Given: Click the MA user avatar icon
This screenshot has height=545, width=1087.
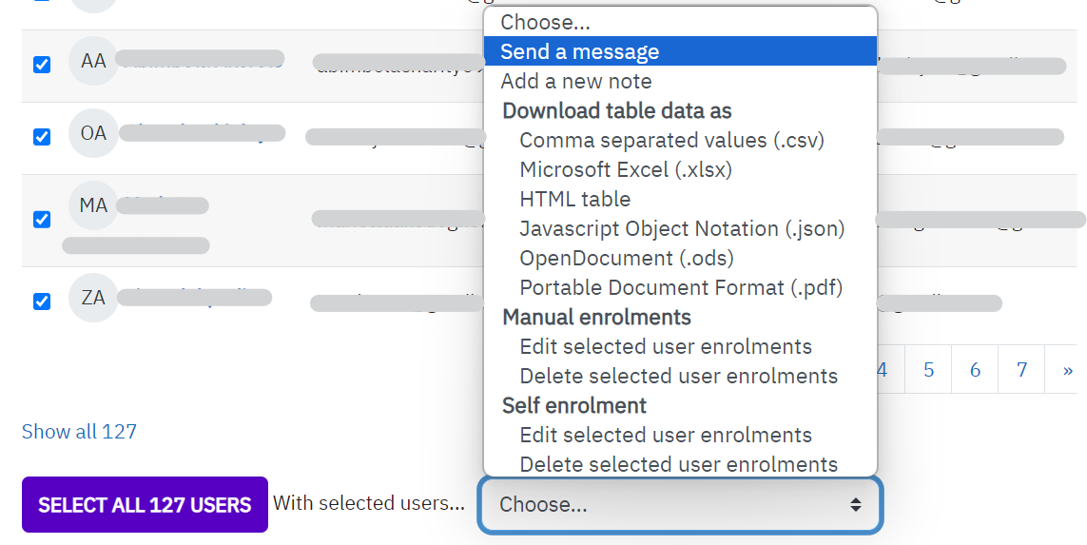Looking at the screenshot, I should tap(93, 205).
